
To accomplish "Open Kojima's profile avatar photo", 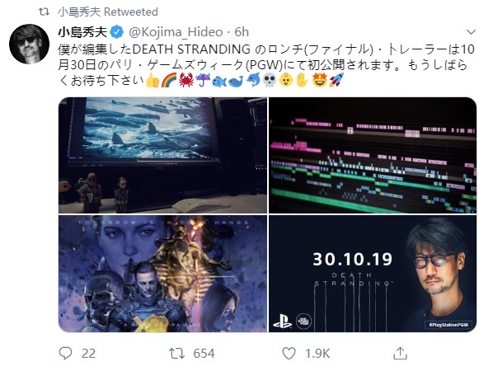I will [x=30, y=44].
